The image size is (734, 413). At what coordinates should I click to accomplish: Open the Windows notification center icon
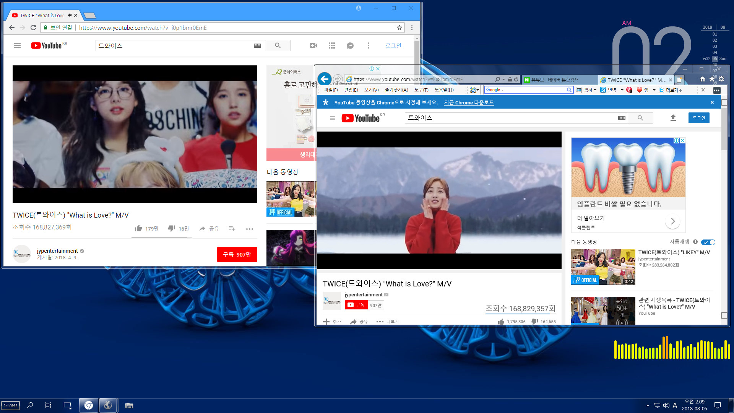tap(718, 405)
